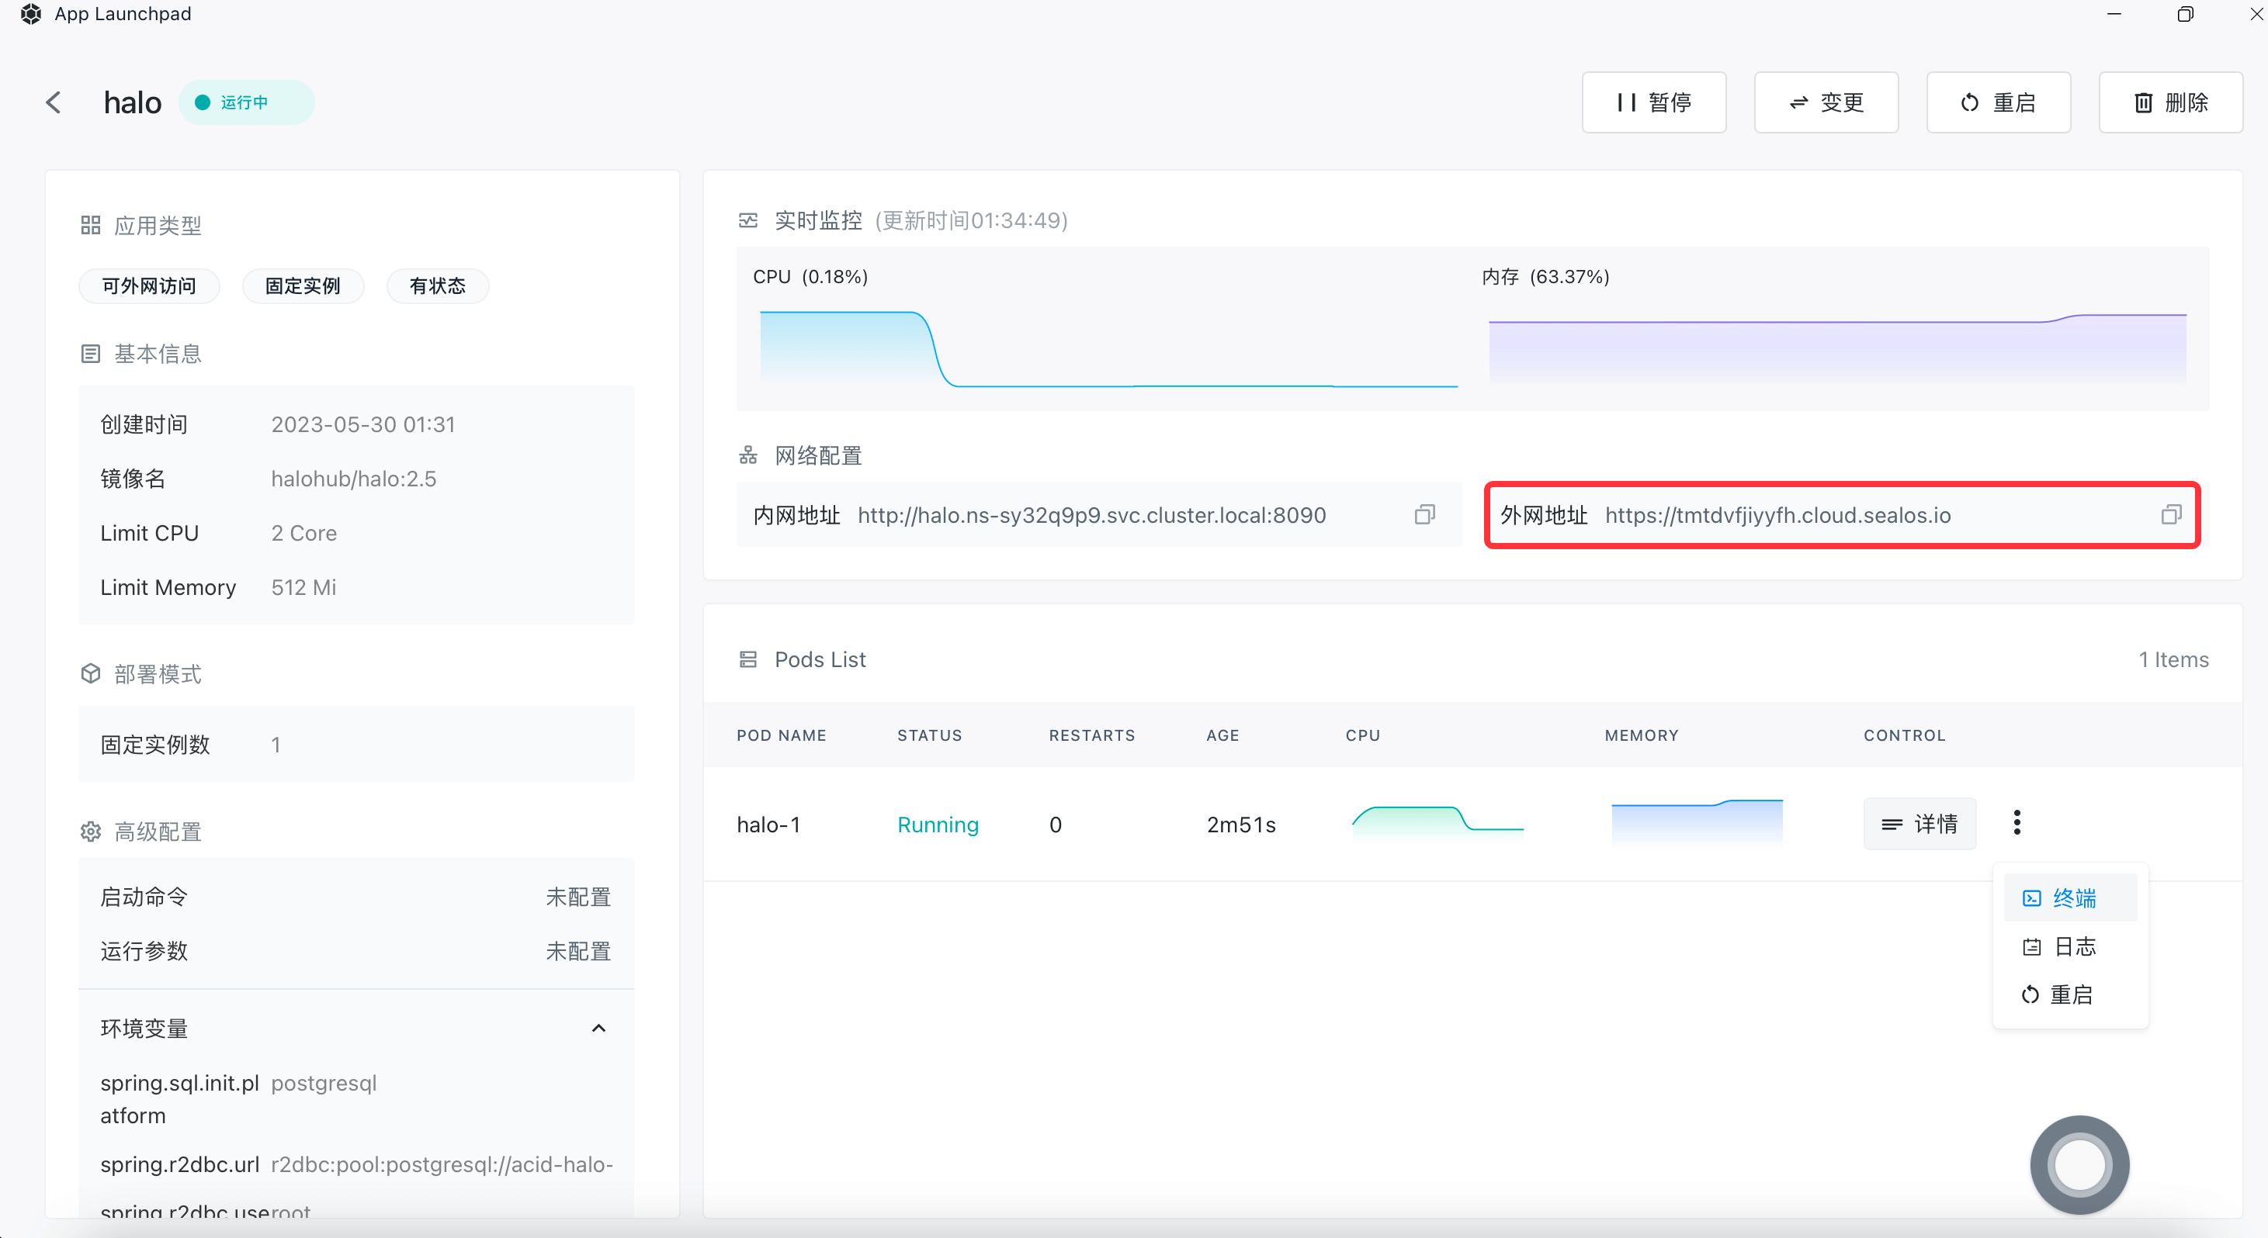Click the real-time monitoring section icon

[x=747, y=220]
